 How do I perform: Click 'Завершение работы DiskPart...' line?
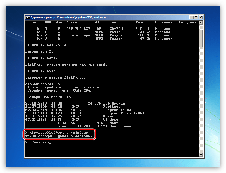coord(57,77)
